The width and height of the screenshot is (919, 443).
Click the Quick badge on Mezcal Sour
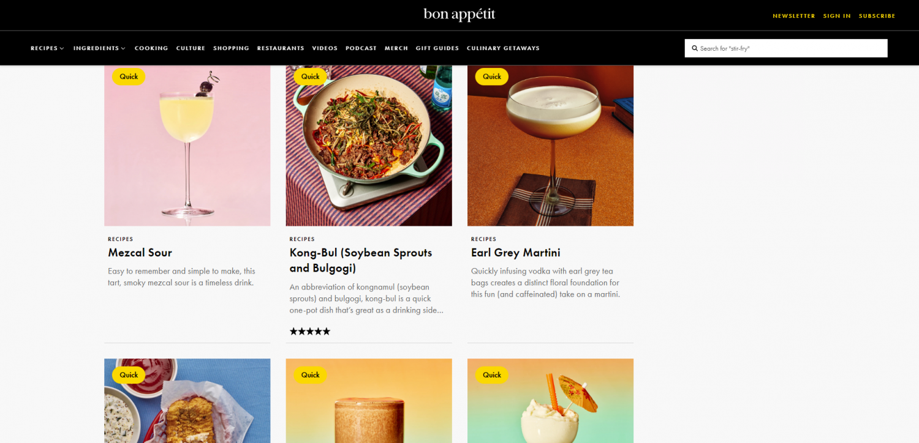[x=129, y=76]
